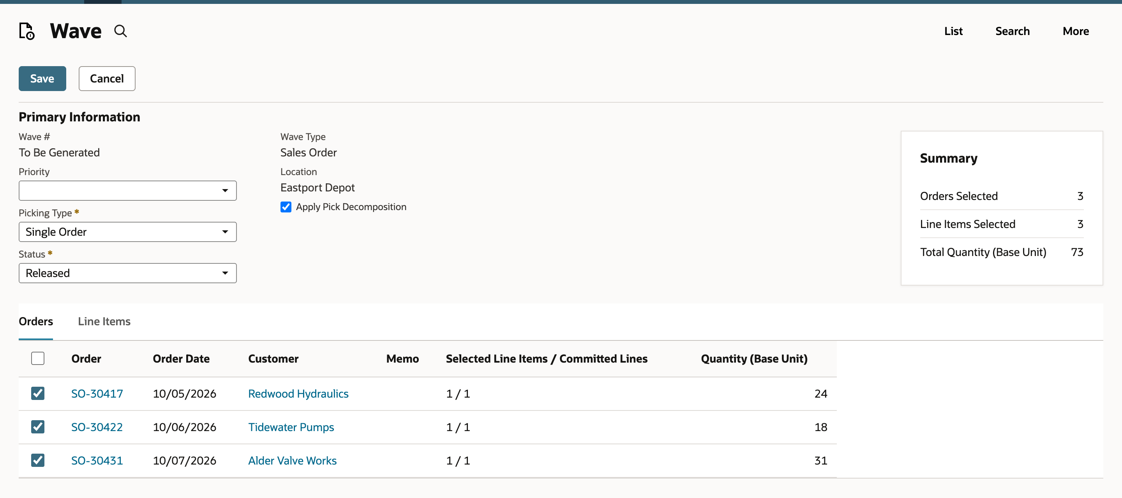Click the Customer column header
This screenshot has height=498, width=1122.
[273, 359]
